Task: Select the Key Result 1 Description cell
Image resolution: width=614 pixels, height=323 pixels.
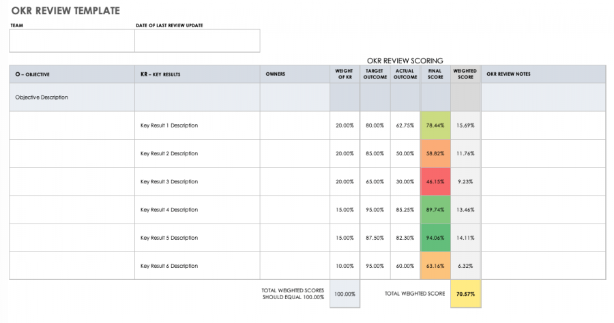Action: (197, 125)
